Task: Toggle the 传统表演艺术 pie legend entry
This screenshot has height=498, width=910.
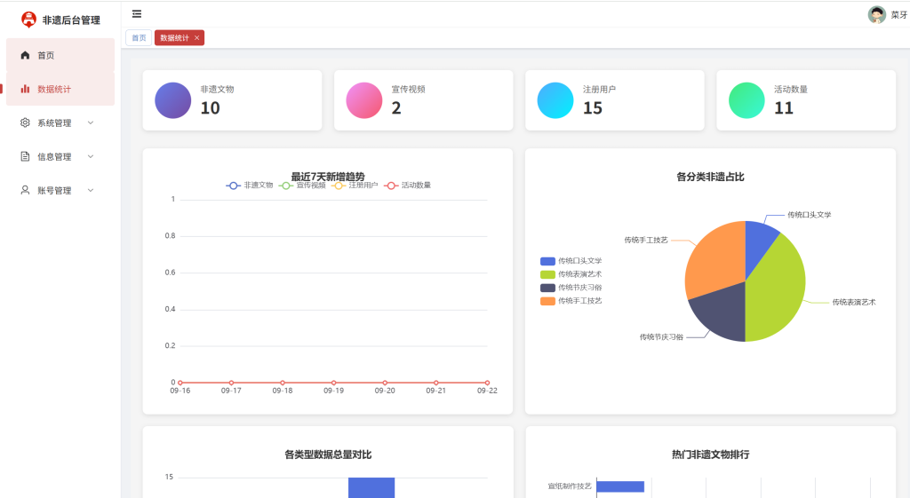Action: [571, 274]
